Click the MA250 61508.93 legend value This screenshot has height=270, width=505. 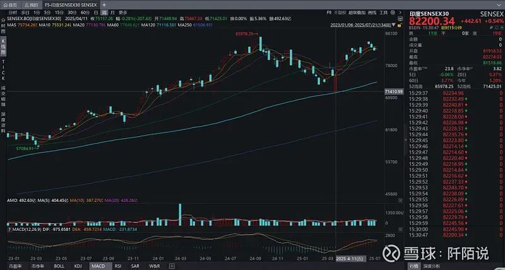pos(196,25)
